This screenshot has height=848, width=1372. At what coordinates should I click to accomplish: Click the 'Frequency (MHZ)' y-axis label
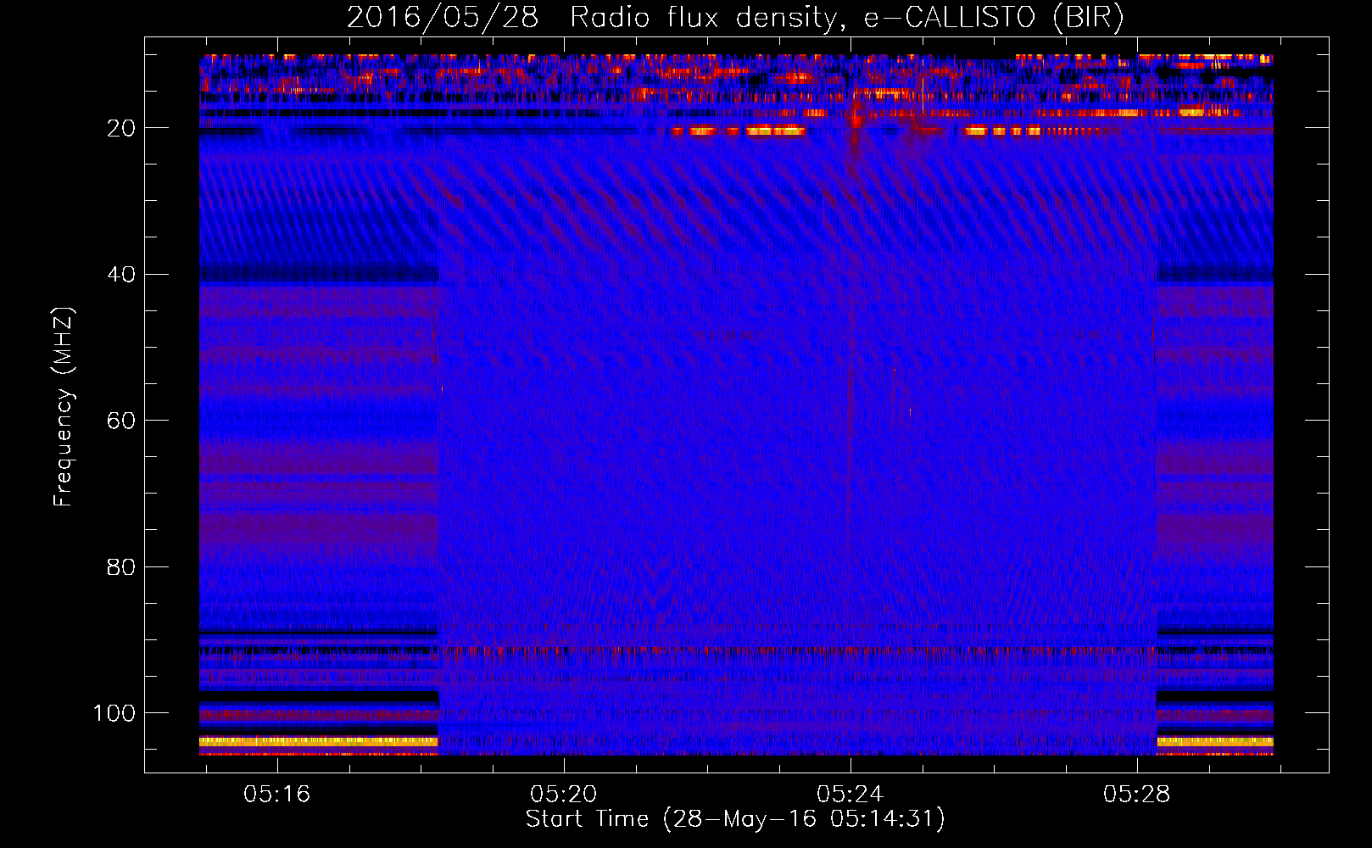click(x=64, y=407)
